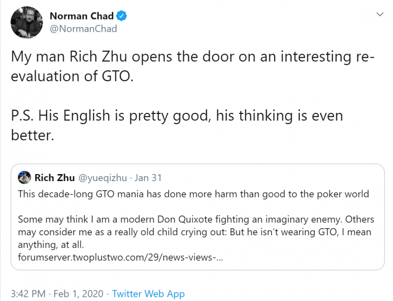Click the Jan 31 quoted tweet date
This screenshot has height=301, width=393.
click(149, 178)
